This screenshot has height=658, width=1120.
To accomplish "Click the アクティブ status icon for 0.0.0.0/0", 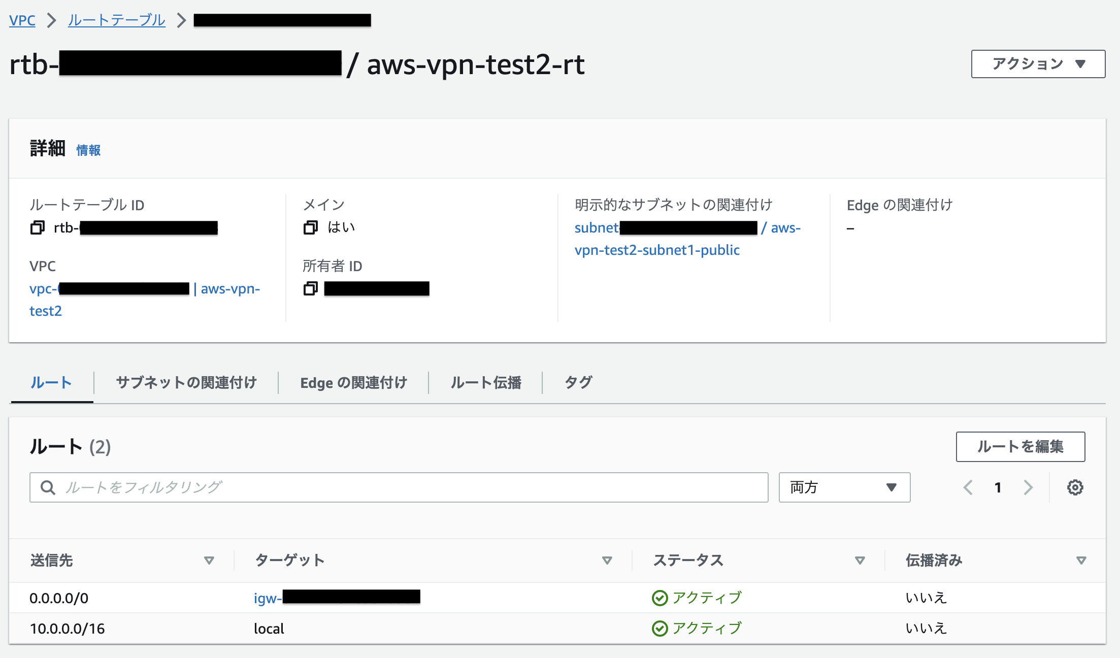I will (x=659, y=598).
